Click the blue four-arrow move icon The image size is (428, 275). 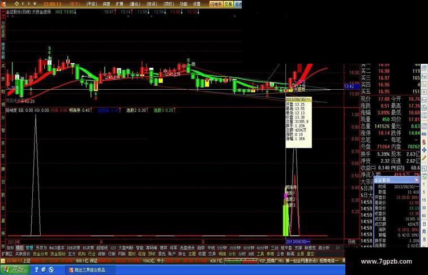point(424,150)
